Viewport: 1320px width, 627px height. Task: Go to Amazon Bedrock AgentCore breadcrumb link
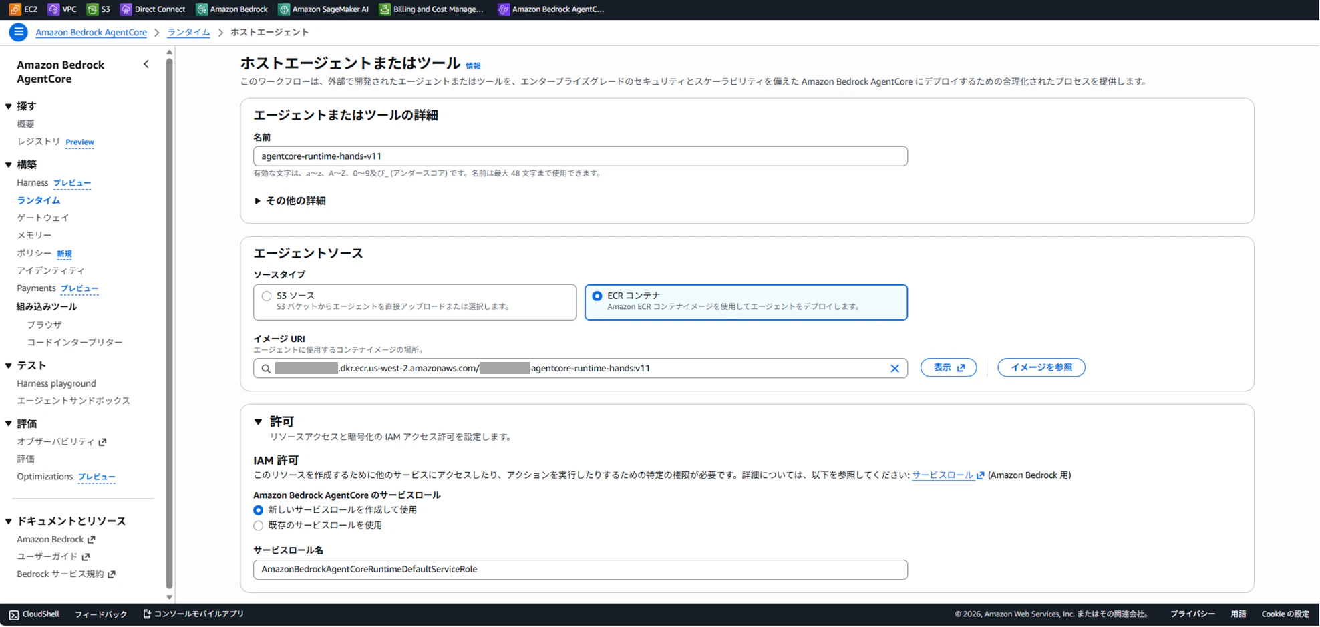pos(91,32)
